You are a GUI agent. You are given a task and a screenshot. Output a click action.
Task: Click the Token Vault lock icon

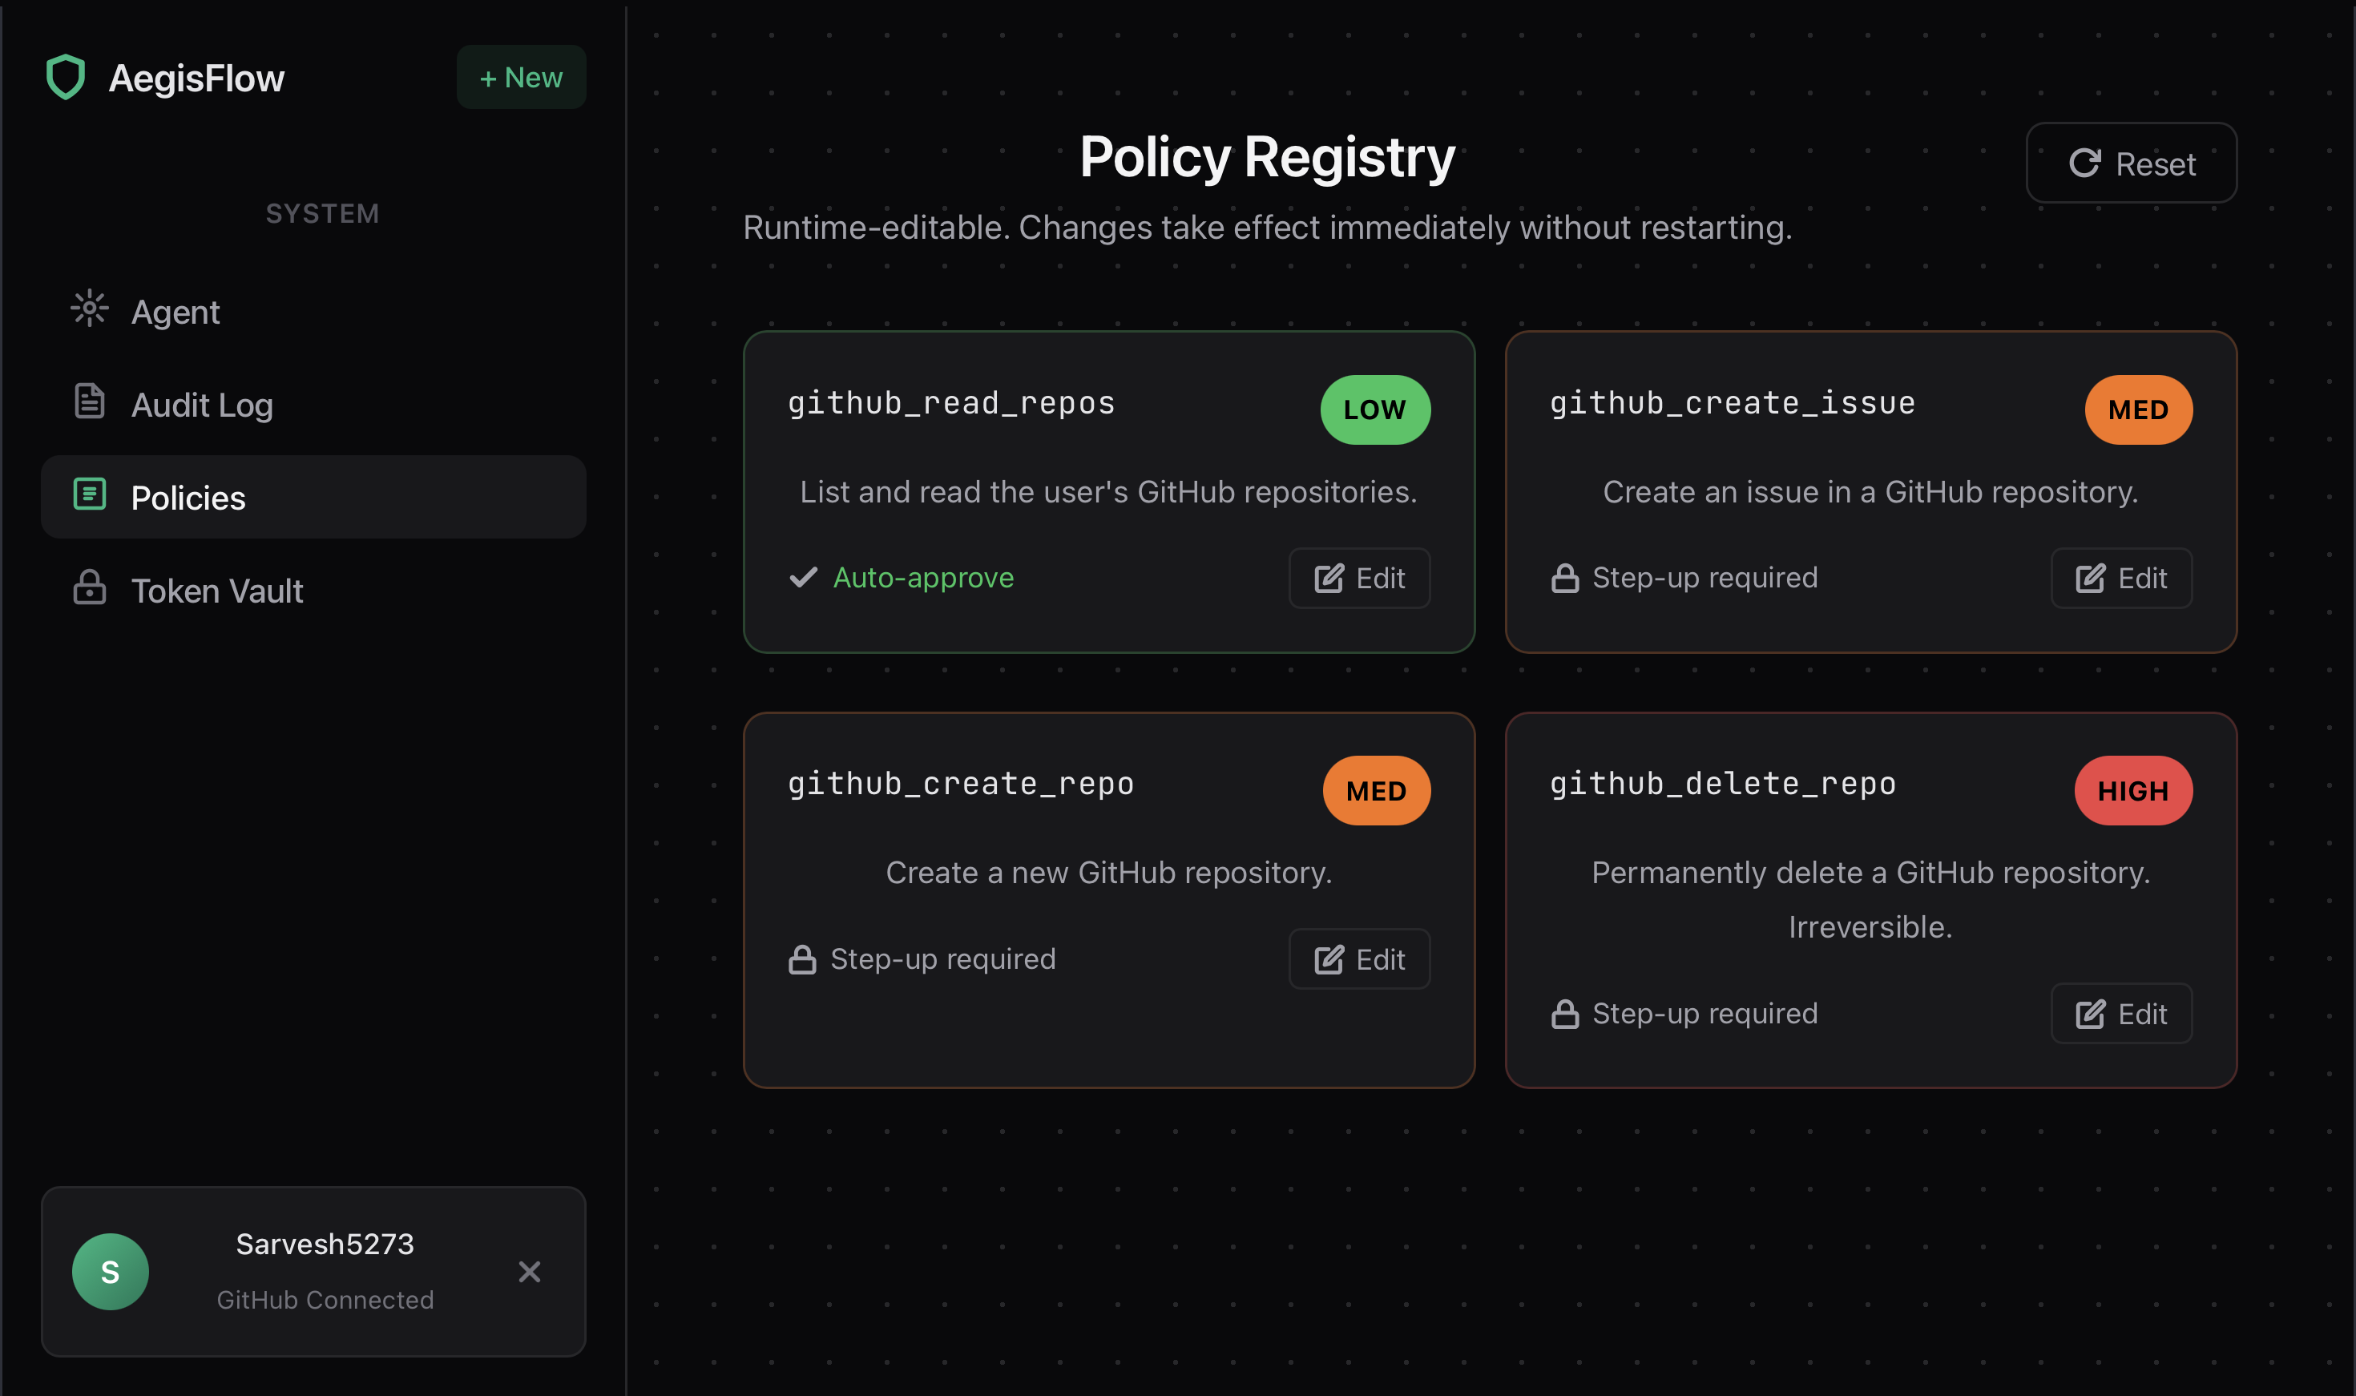point(89,588)
